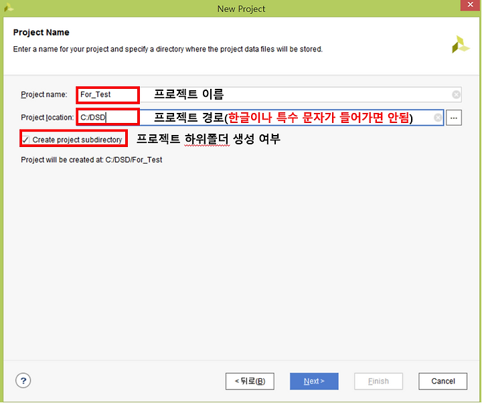Click the 'Project location:' label
This screenshot has height=403, width=482.
(x=48, y=118)
